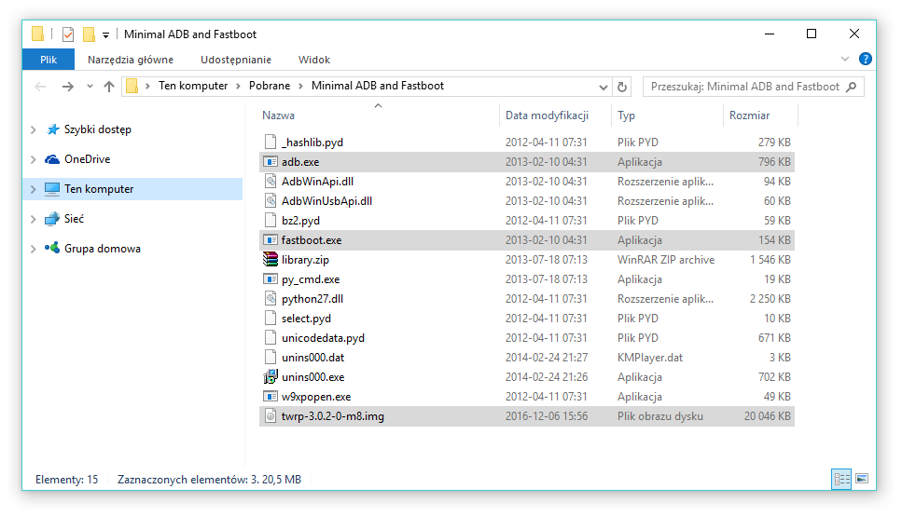Select the file name library.zip

coord(305,260)
